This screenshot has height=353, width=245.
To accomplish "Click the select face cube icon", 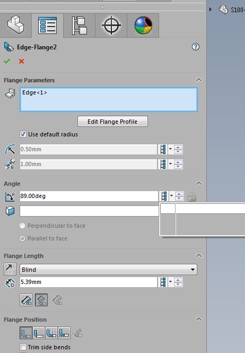I will point(10,211).
